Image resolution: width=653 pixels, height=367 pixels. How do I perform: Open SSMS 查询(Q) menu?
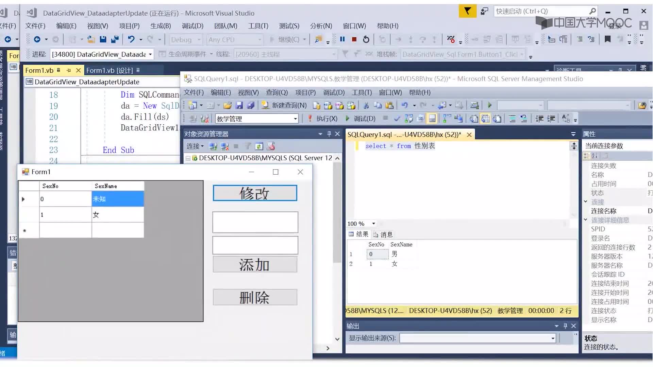pos(277,92)
